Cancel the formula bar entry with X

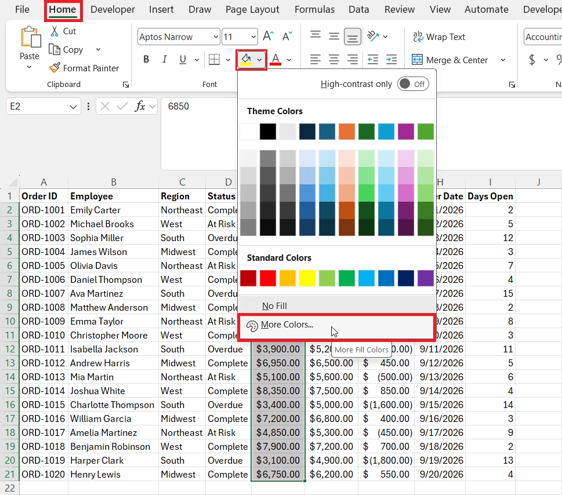[105, 106]
